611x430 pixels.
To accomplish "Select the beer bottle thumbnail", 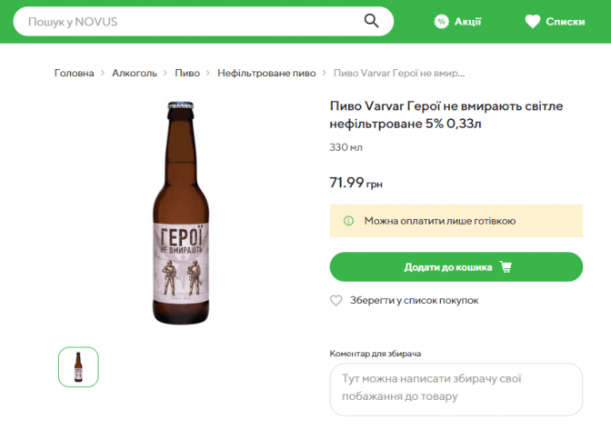I will pyautogui.click(x=78, y=367).
